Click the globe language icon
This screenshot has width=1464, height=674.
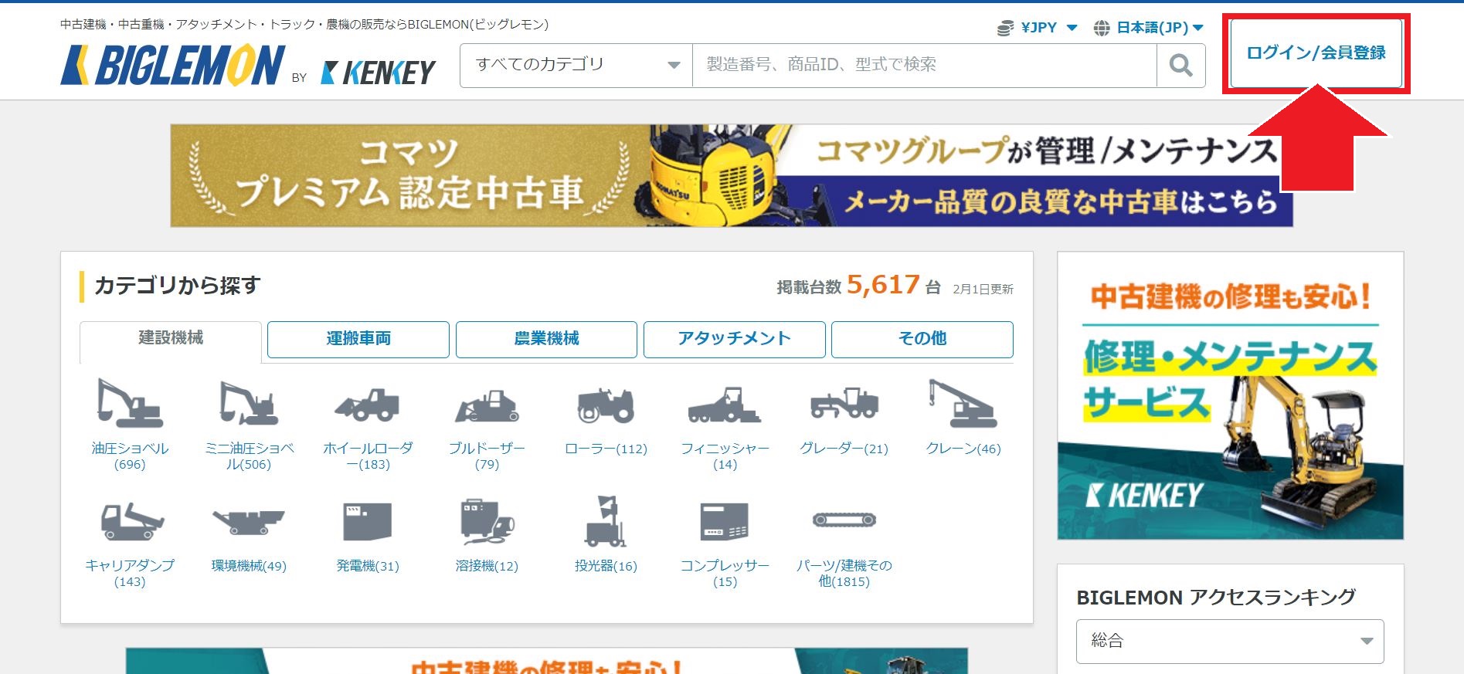tap(1102, 28)
